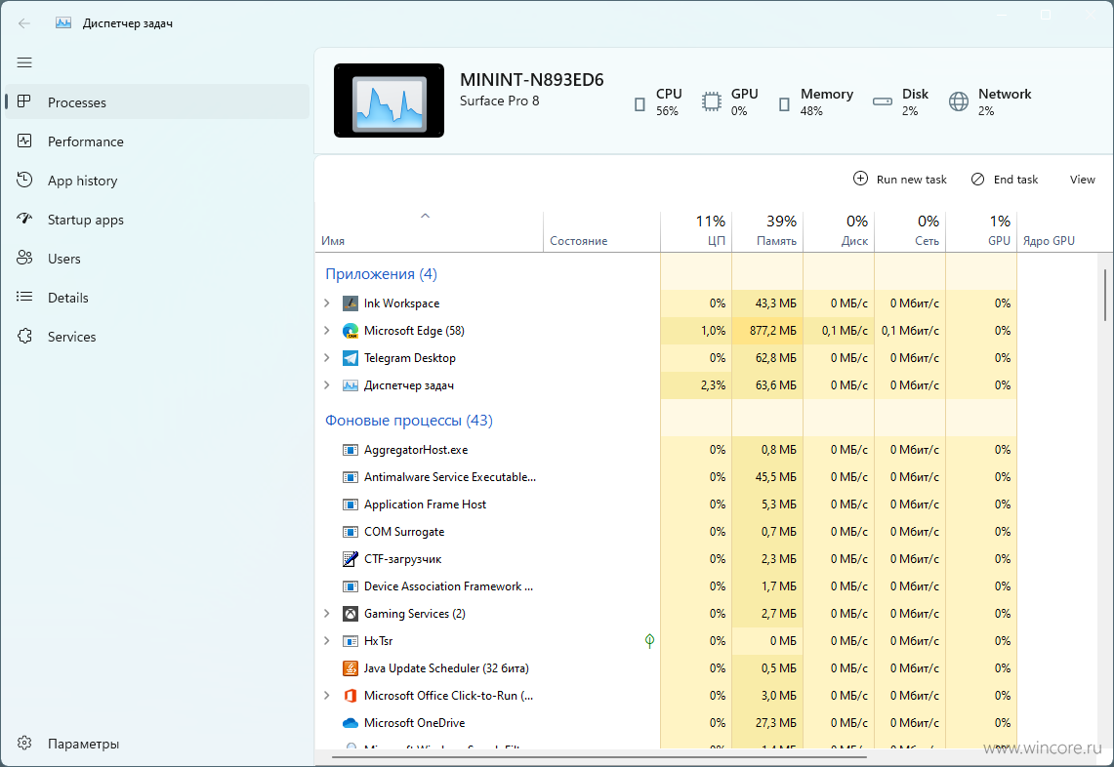The height and width of the screenshot is (767, 1114).
Task: Select the Java Update Scheduler row name
Action: coord(446,668)
